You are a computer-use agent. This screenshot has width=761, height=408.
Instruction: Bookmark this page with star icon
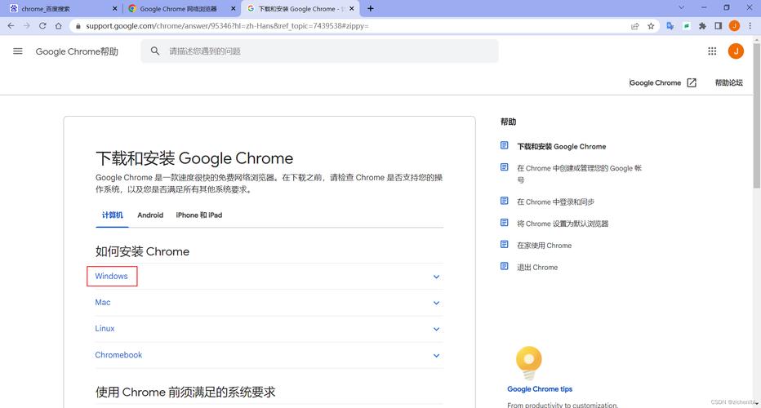(x=651, y=26)
